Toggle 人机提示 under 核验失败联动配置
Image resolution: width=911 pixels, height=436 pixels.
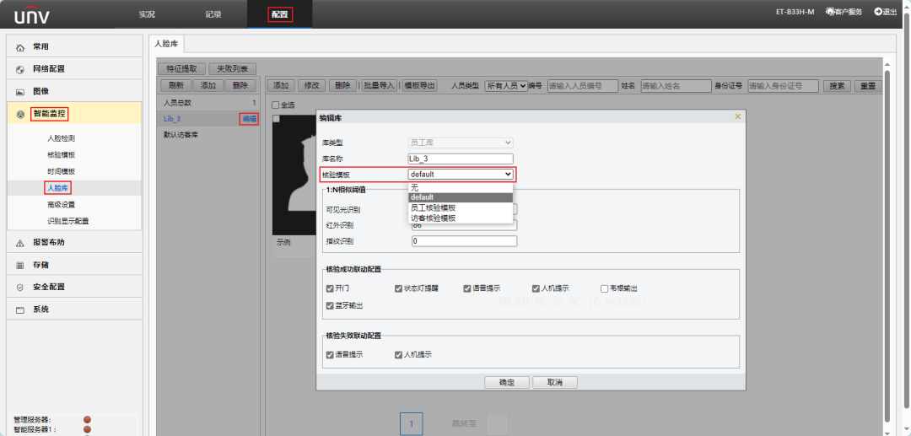pyautogui.click(x=398, y=355)
